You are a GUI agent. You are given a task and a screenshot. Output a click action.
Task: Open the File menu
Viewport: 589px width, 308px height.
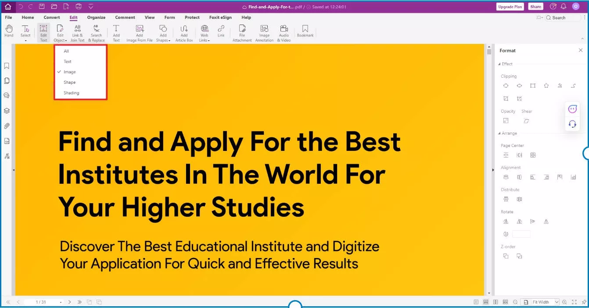[8, 18]
